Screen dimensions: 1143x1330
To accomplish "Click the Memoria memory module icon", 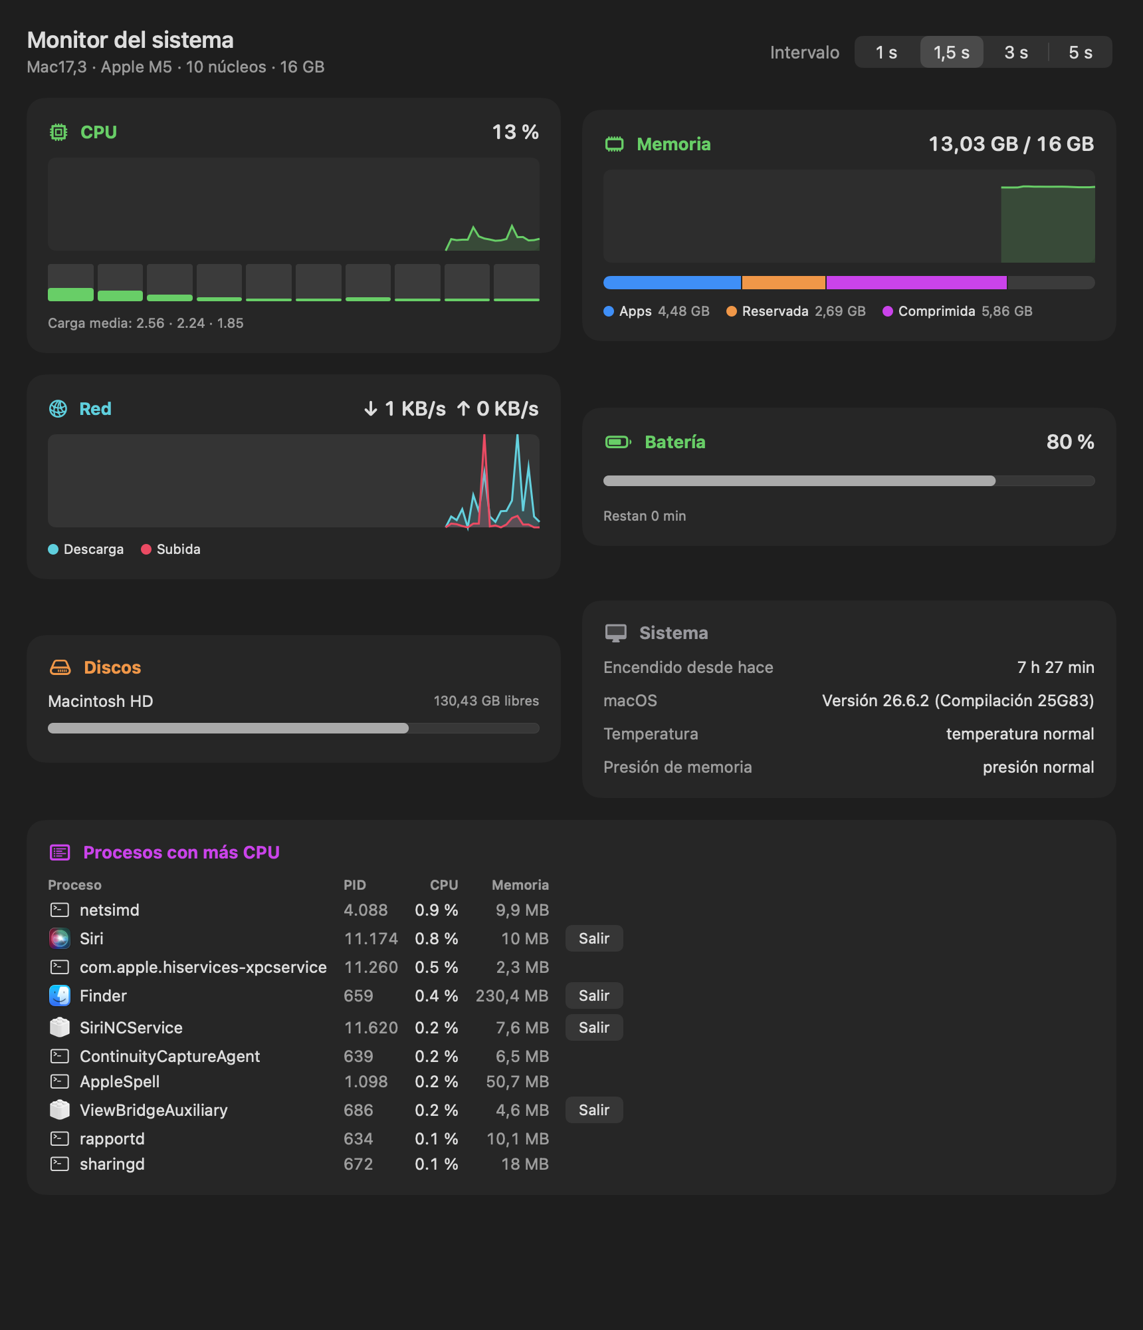I will coord(615,144).
